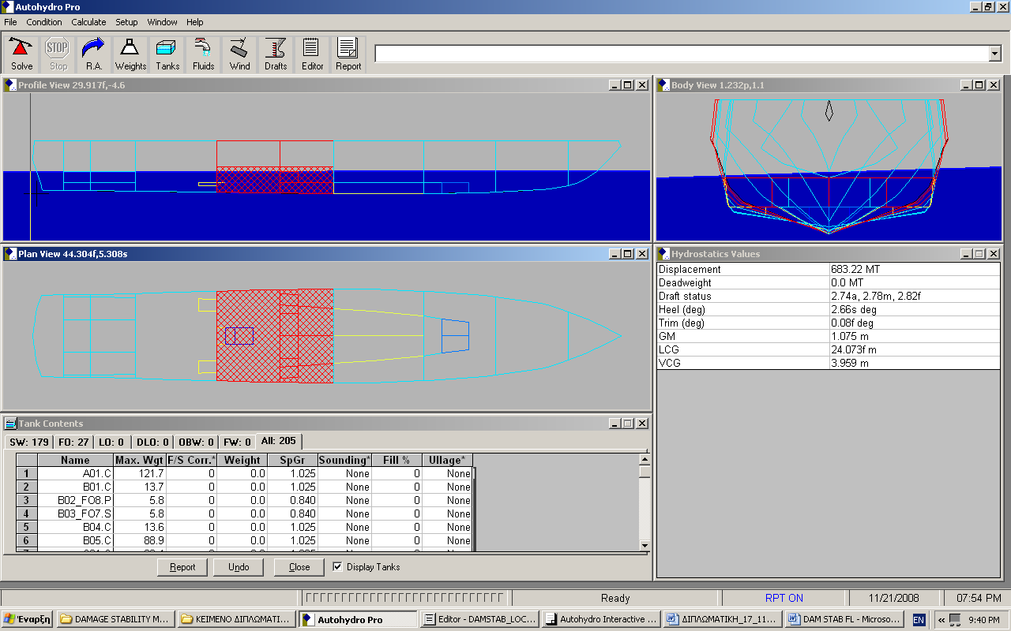Open the Editor toolbar tool
Viewport: 1011px width, 631px height.
tap(312, 54)
